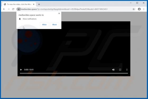Open the Chrome profile avatar

coord(139,9)
